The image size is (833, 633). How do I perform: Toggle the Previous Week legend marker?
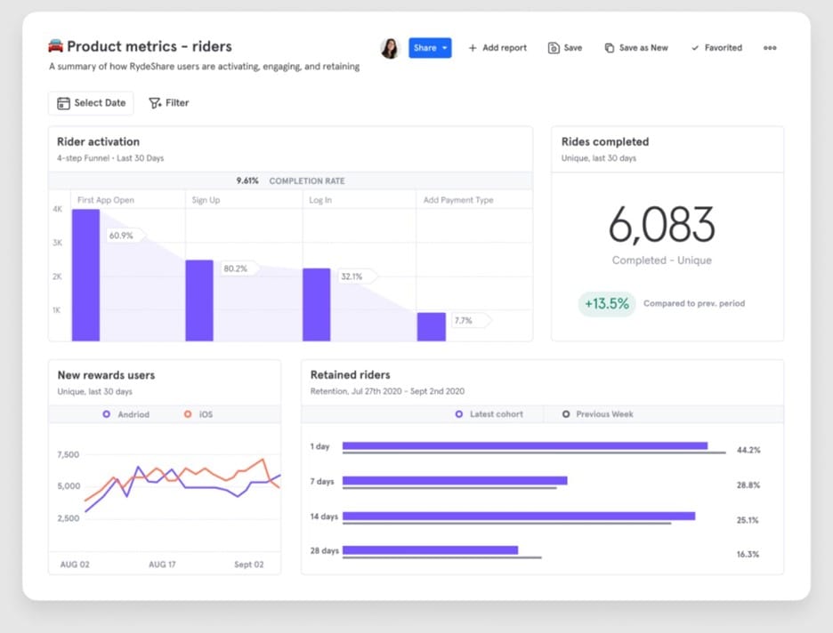pyautogui.click(x=566, y=414)
